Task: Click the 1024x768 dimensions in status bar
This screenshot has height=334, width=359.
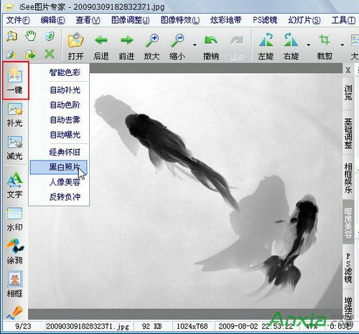Action: [192, 326]
